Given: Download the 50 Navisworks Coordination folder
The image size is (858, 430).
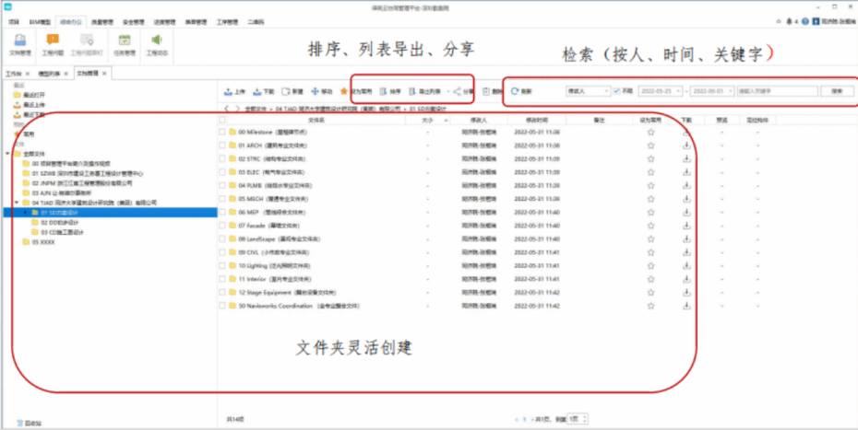Looking at the screenshot, I should (686, 306).
